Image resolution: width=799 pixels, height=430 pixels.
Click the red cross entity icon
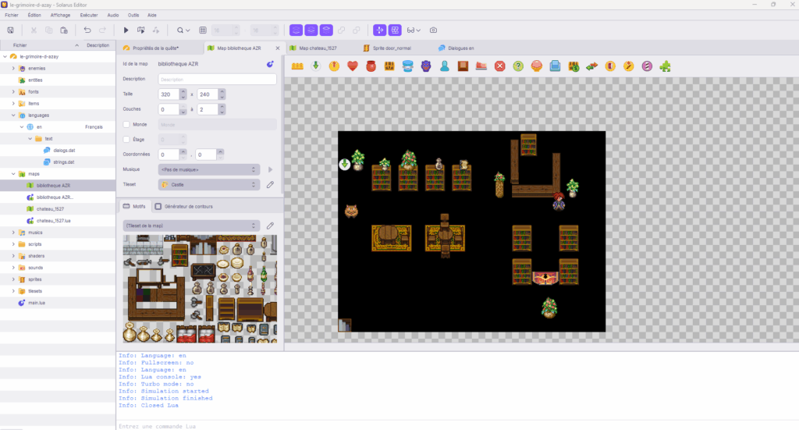pos(499,66)
